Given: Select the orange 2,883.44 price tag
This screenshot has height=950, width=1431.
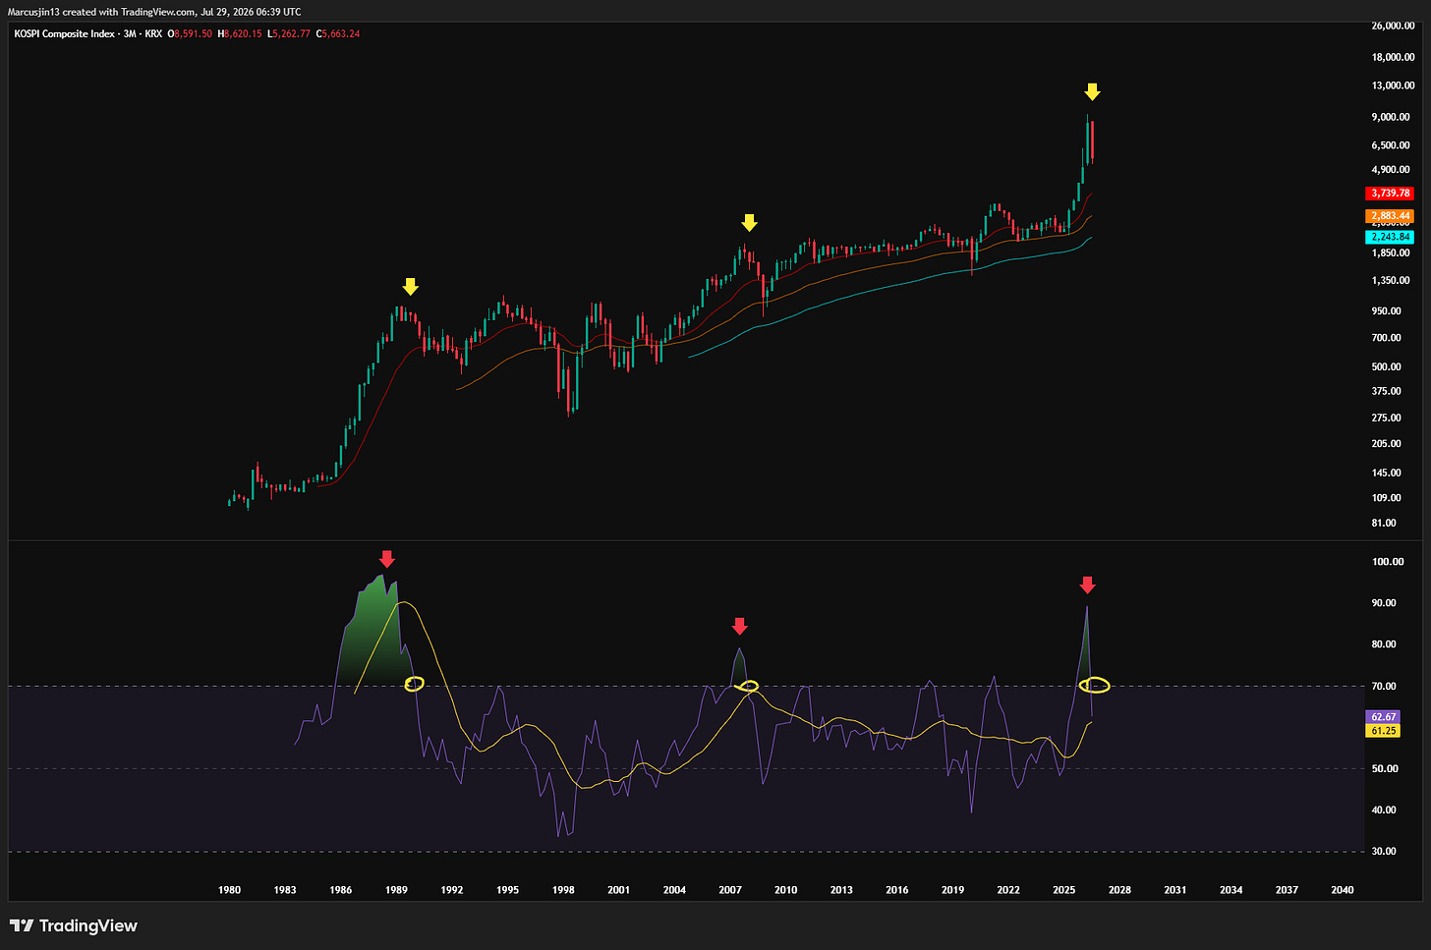Looking at the screenshot, I should (1390, 216).
